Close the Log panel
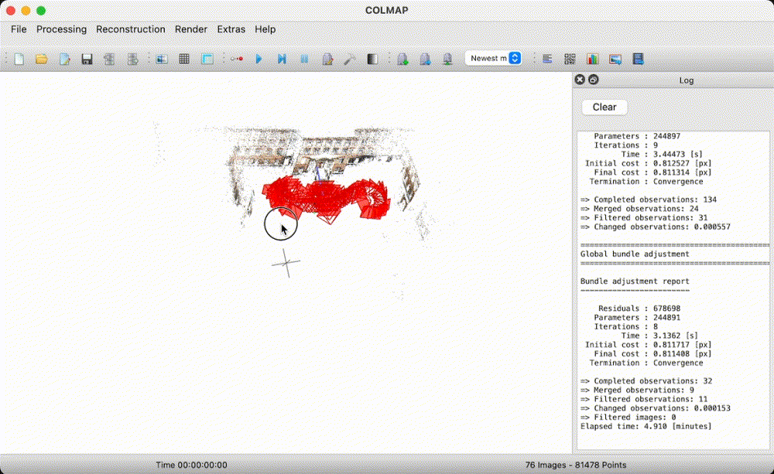This screenshot has height=474, width=774. click(580, 80)
